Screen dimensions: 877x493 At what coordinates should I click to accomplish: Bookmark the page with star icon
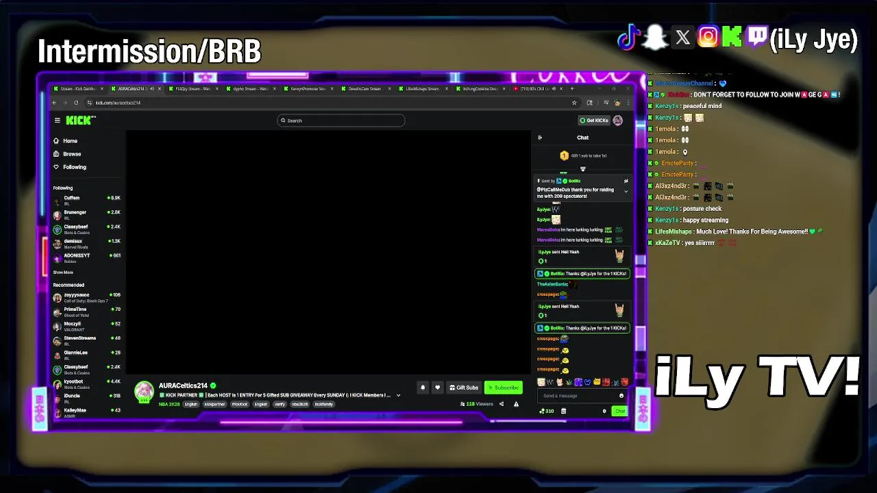point(574,103)
